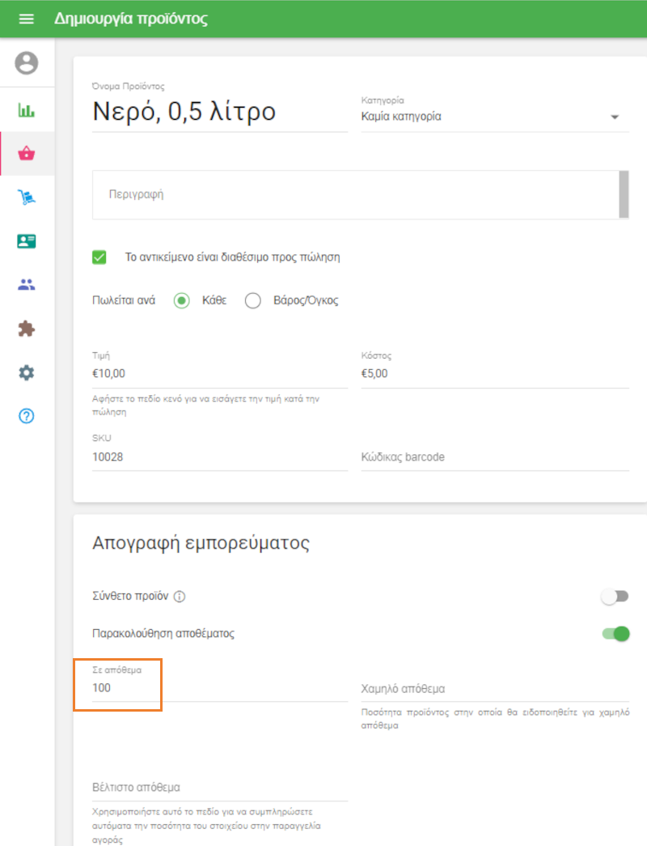This screenshot has width=647, height=846.
Task: Open the integrations puzzle piece icon
Action: coord(27,329)
